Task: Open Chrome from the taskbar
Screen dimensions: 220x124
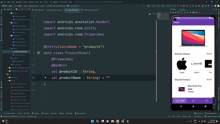Action: (123, 121)
